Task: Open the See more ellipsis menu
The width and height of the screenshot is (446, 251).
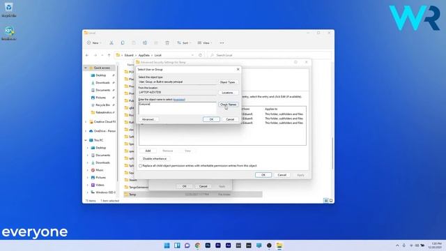Action: pos(222,43)
